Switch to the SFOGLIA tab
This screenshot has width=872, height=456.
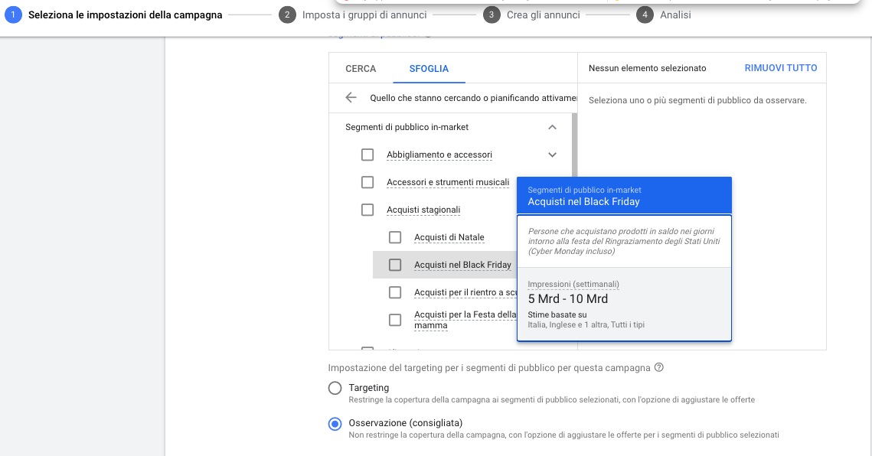[429, 68]
